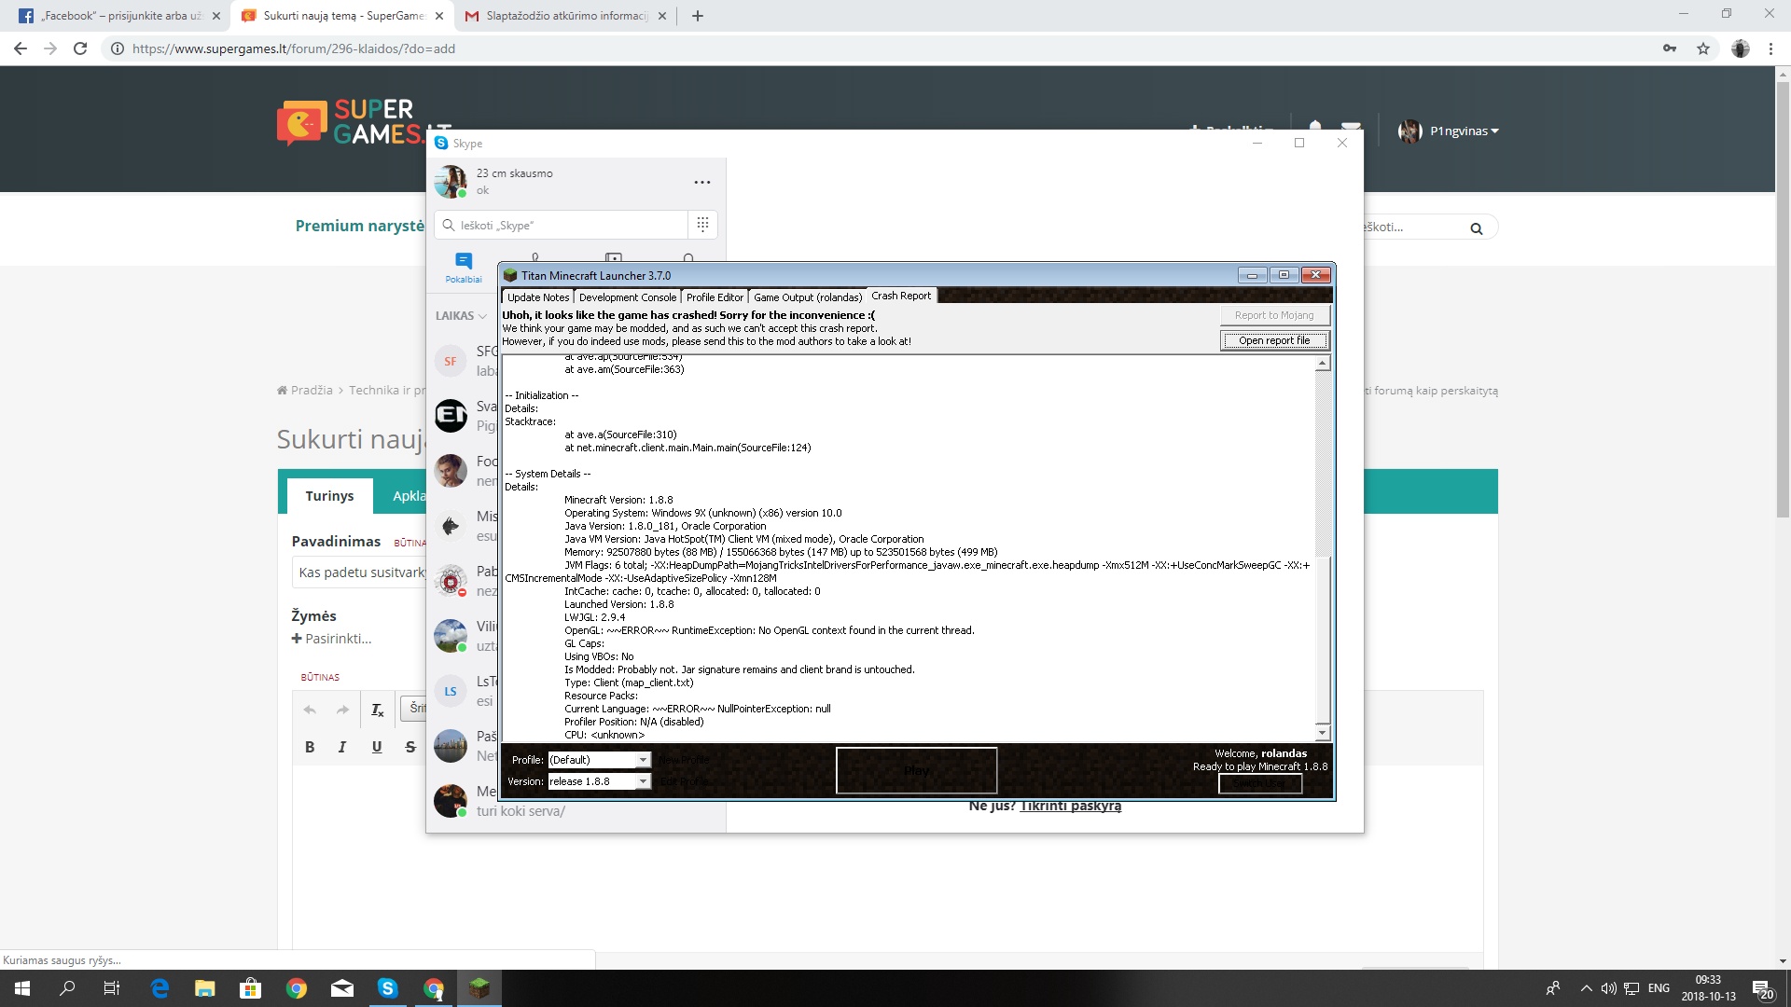Click the Chrome reload icon
The image size is (1791, 1007).
pyautogui.click(x=80, y=48)
